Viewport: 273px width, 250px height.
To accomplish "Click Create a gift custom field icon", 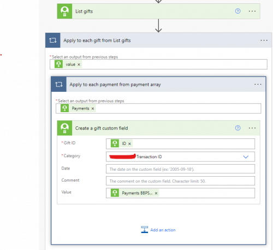I will click(x=64, y=128).
